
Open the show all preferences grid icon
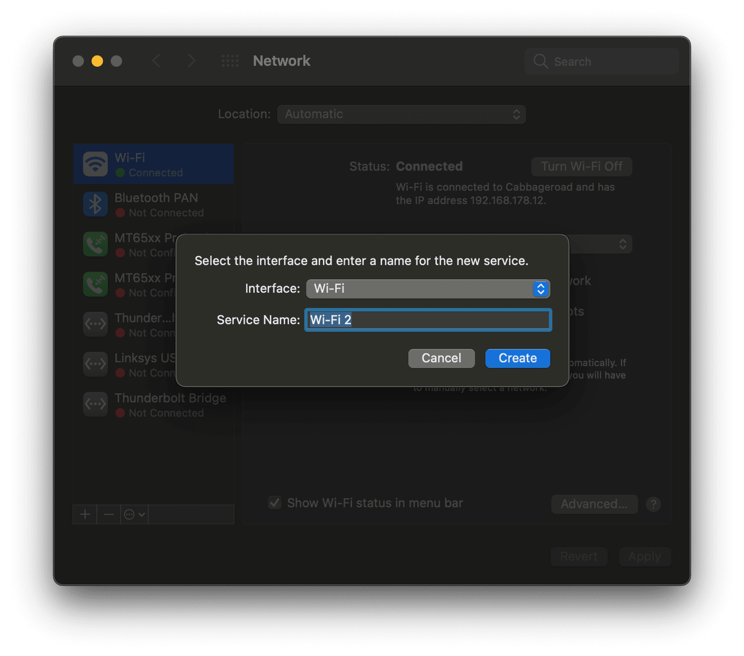[x=230, y=60]
